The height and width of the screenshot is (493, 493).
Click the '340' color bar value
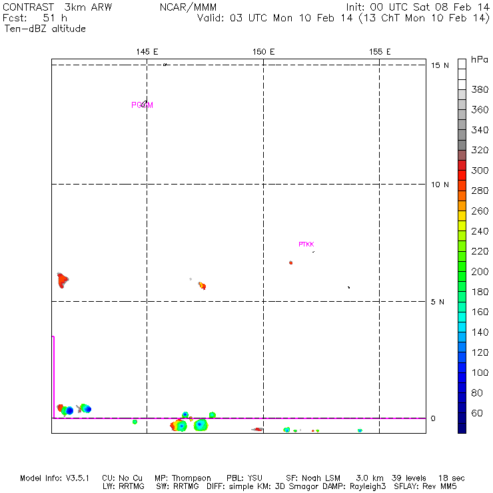[x=480, y=130]
